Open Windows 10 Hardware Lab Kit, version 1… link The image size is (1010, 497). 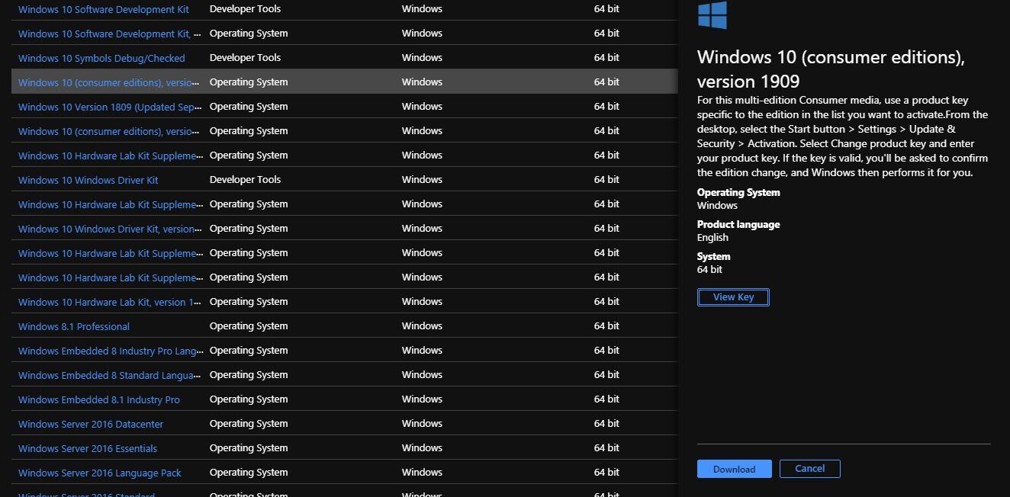[x=110, y=302]
